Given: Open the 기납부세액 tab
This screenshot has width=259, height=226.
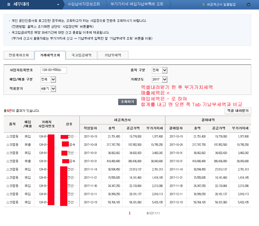Looking at the screenshot, I should coord(113,55).
